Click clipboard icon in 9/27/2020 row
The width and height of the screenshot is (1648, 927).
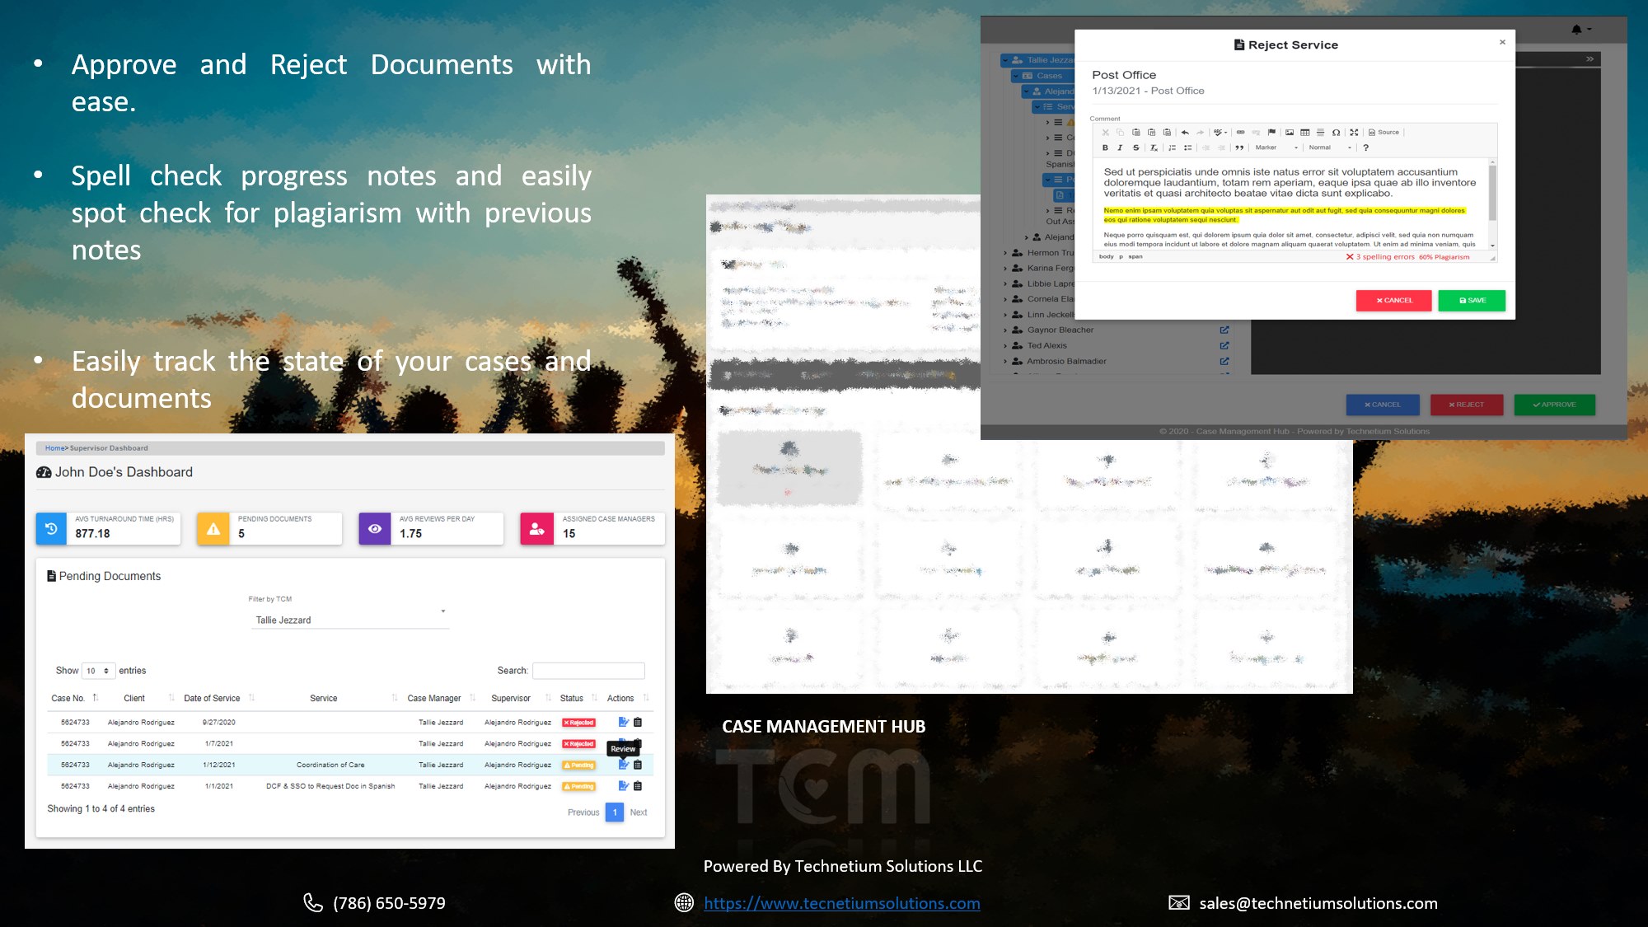(x=638, y=723)
